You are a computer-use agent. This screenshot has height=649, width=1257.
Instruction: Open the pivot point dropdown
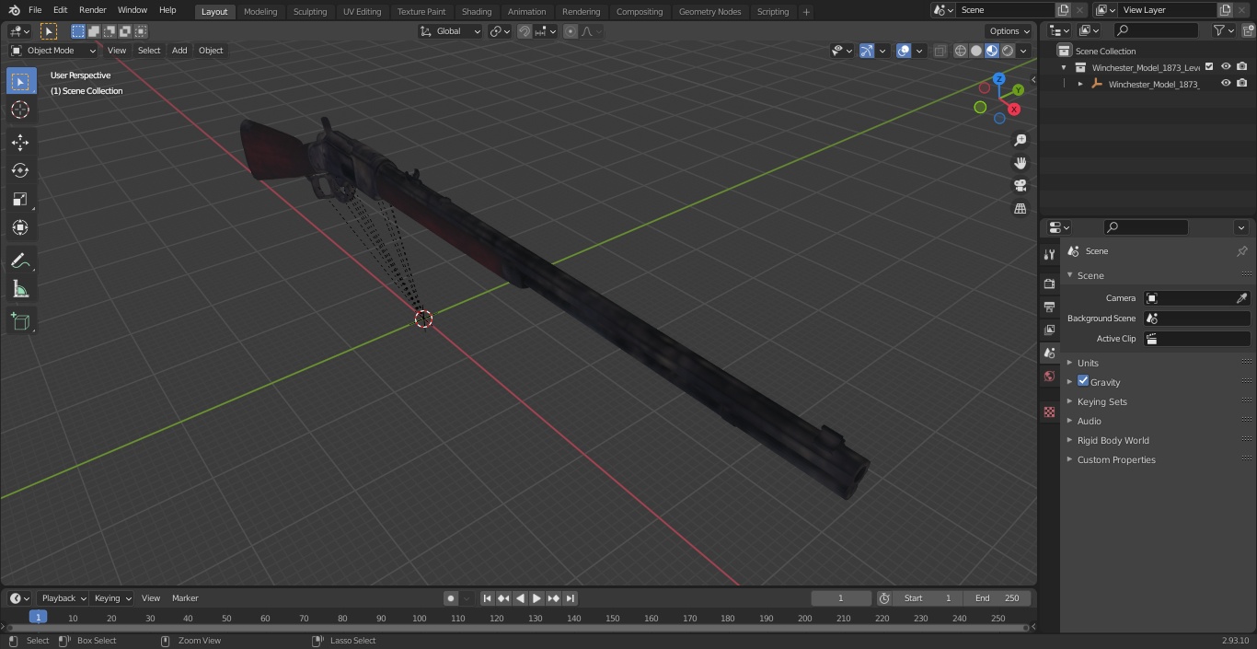click(x=500, y=31)
